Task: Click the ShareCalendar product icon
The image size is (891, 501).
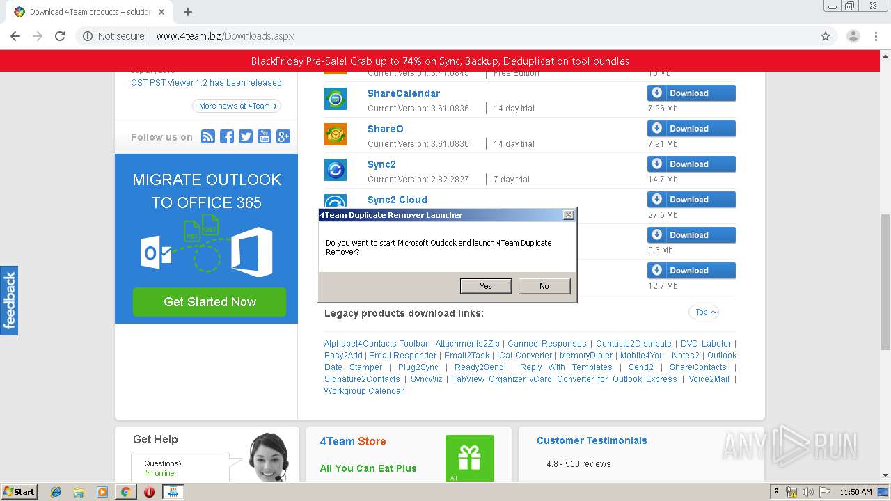Action: pyautogui.click(x=336, y=99)
